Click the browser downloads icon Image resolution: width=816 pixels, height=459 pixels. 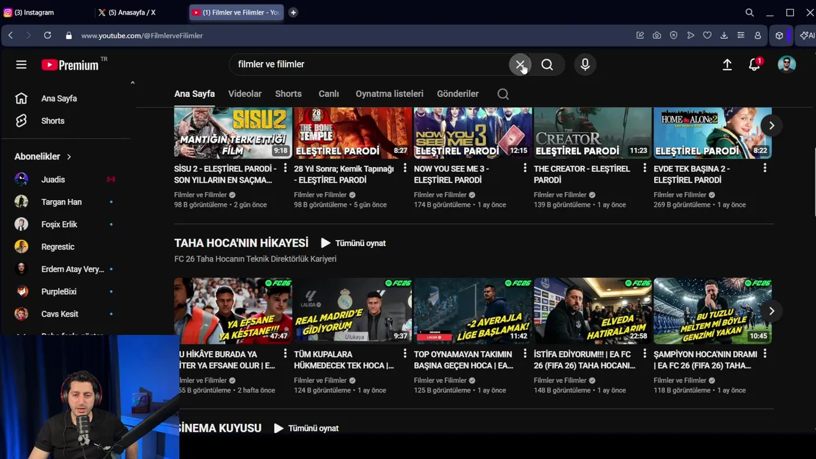[724, 36]
